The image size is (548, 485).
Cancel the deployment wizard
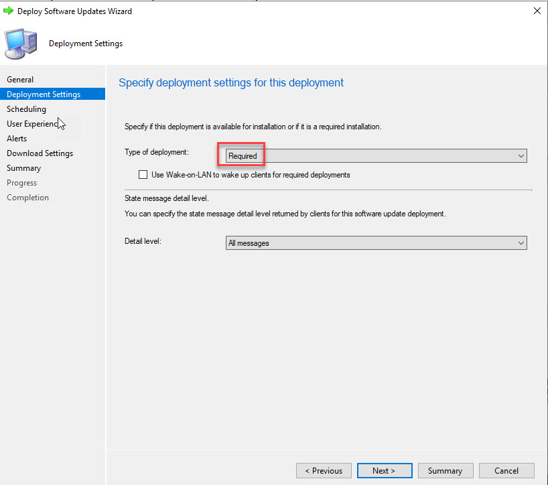506,470
